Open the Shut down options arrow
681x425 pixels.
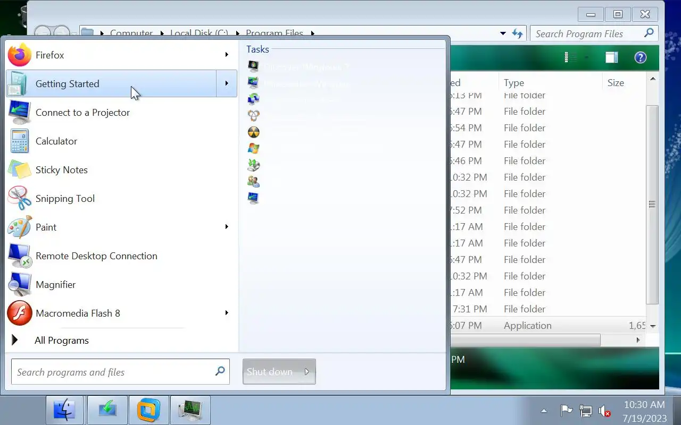(x=307, y=372)
